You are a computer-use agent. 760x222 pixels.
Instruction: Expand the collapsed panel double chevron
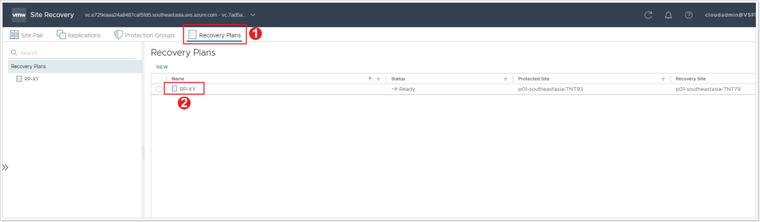5,167
